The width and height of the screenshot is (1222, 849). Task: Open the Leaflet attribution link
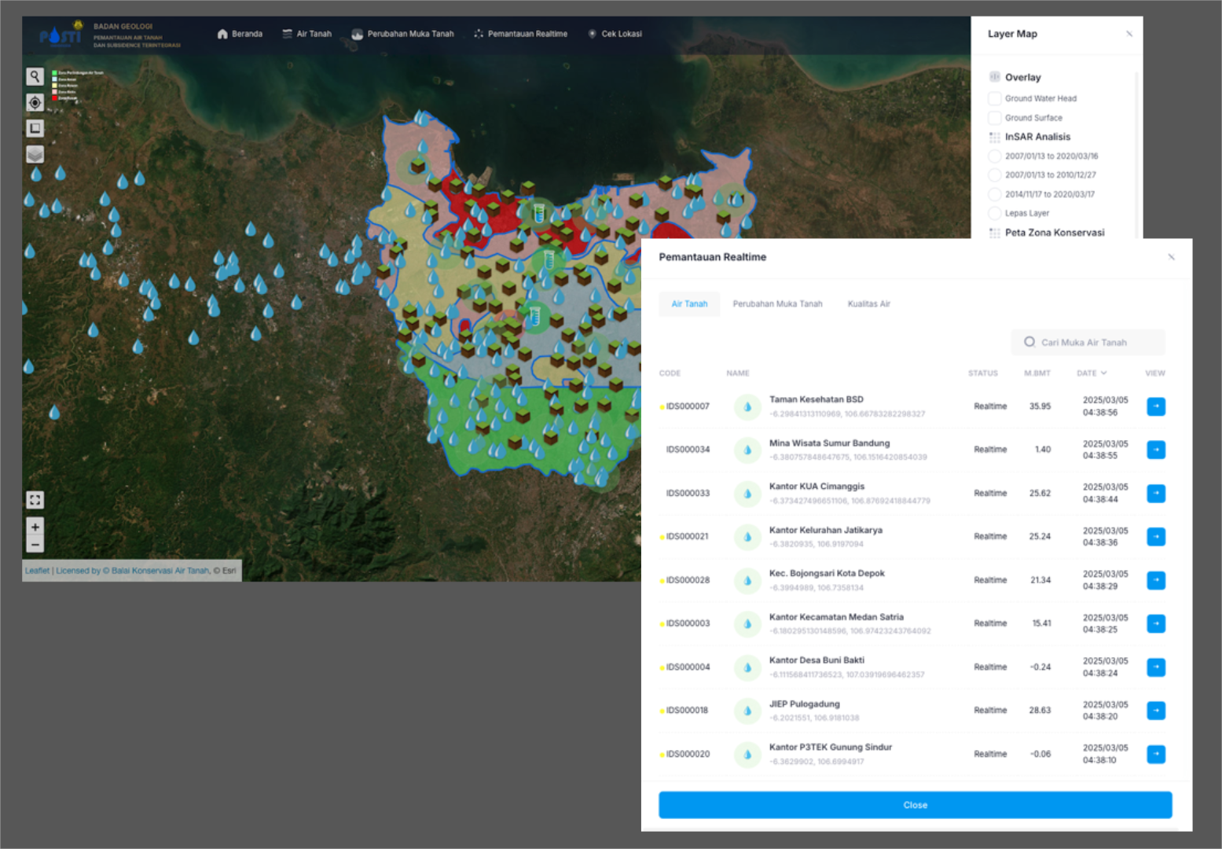pyautogui.click(x=37, y=571)
